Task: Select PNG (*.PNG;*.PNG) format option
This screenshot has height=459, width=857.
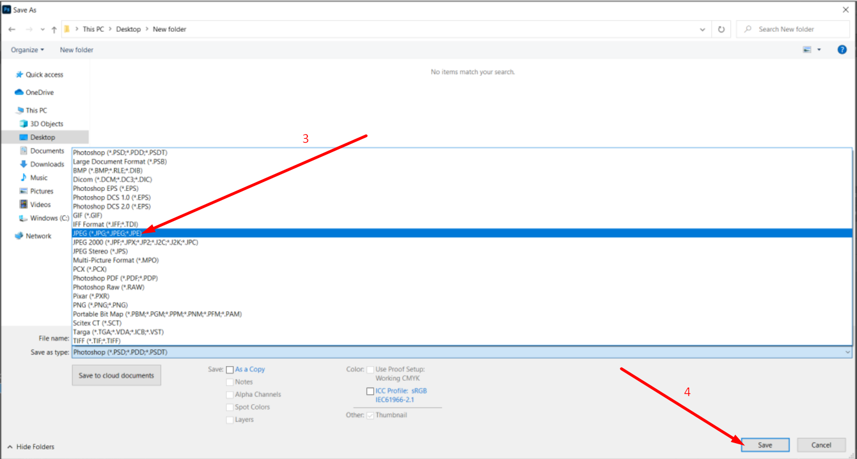Action: point(100,305)
